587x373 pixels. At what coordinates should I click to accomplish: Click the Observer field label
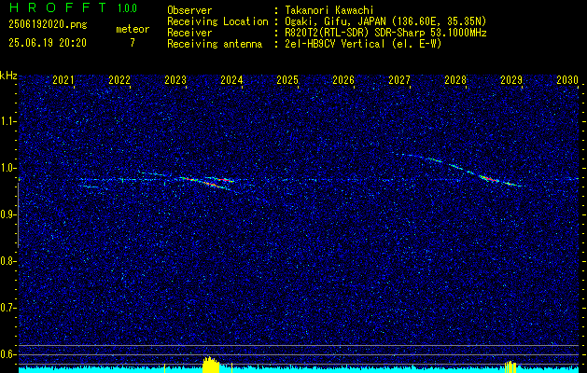point(189,10)
